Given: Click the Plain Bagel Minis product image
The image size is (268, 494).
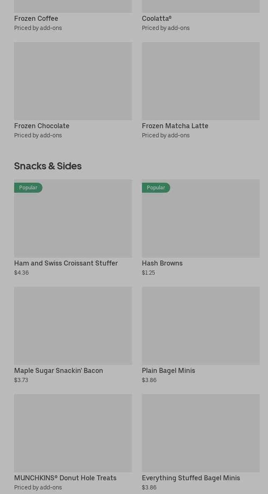Looking at the screenshot, I should coord(201,325).
